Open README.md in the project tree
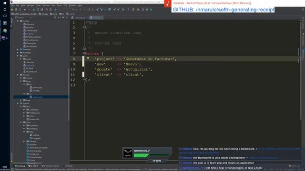This screenshot has height=171, width=305. point(30,72)
